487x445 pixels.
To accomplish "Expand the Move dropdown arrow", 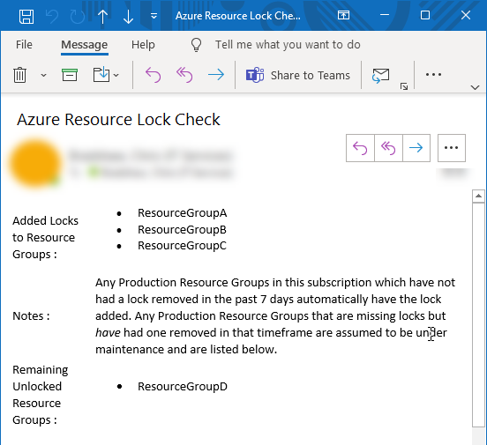I will click(116, 75).
